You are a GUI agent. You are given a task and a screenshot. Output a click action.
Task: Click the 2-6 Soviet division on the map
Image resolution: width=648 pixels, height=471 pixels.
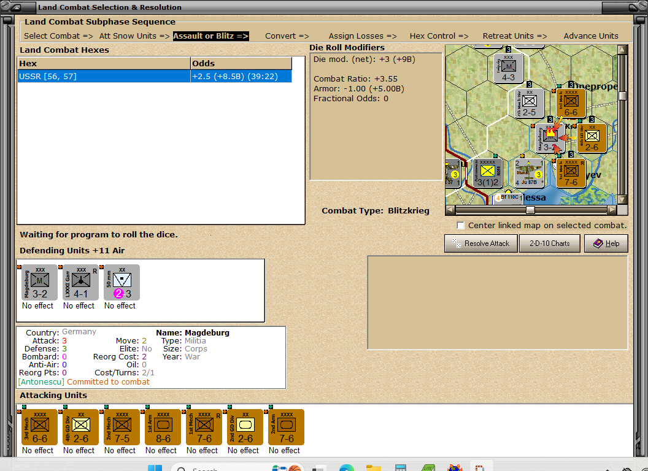click(x=592, y=138)
